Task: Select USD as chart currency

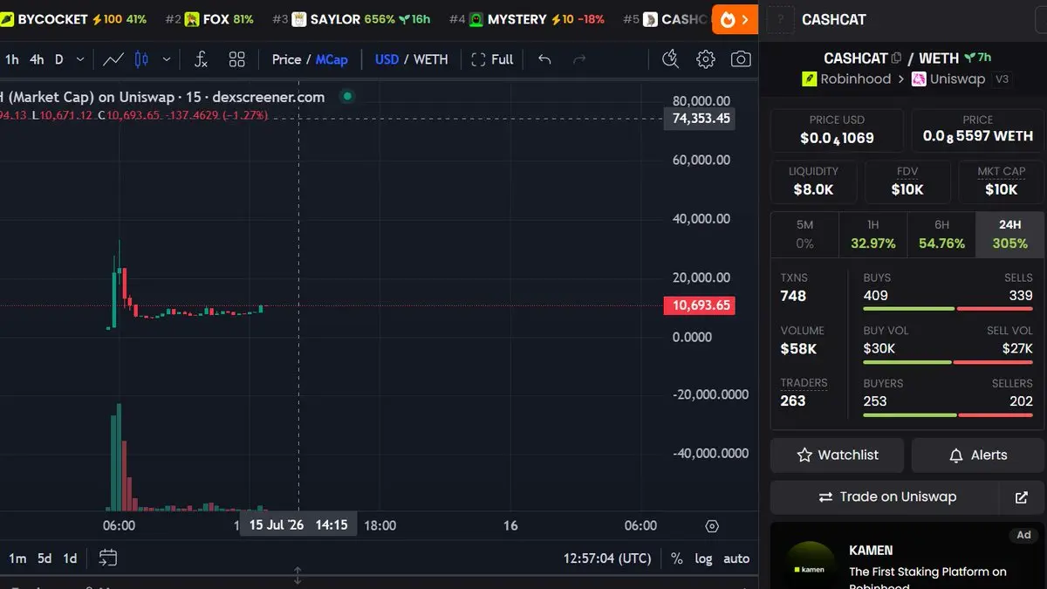Action: 387,59
